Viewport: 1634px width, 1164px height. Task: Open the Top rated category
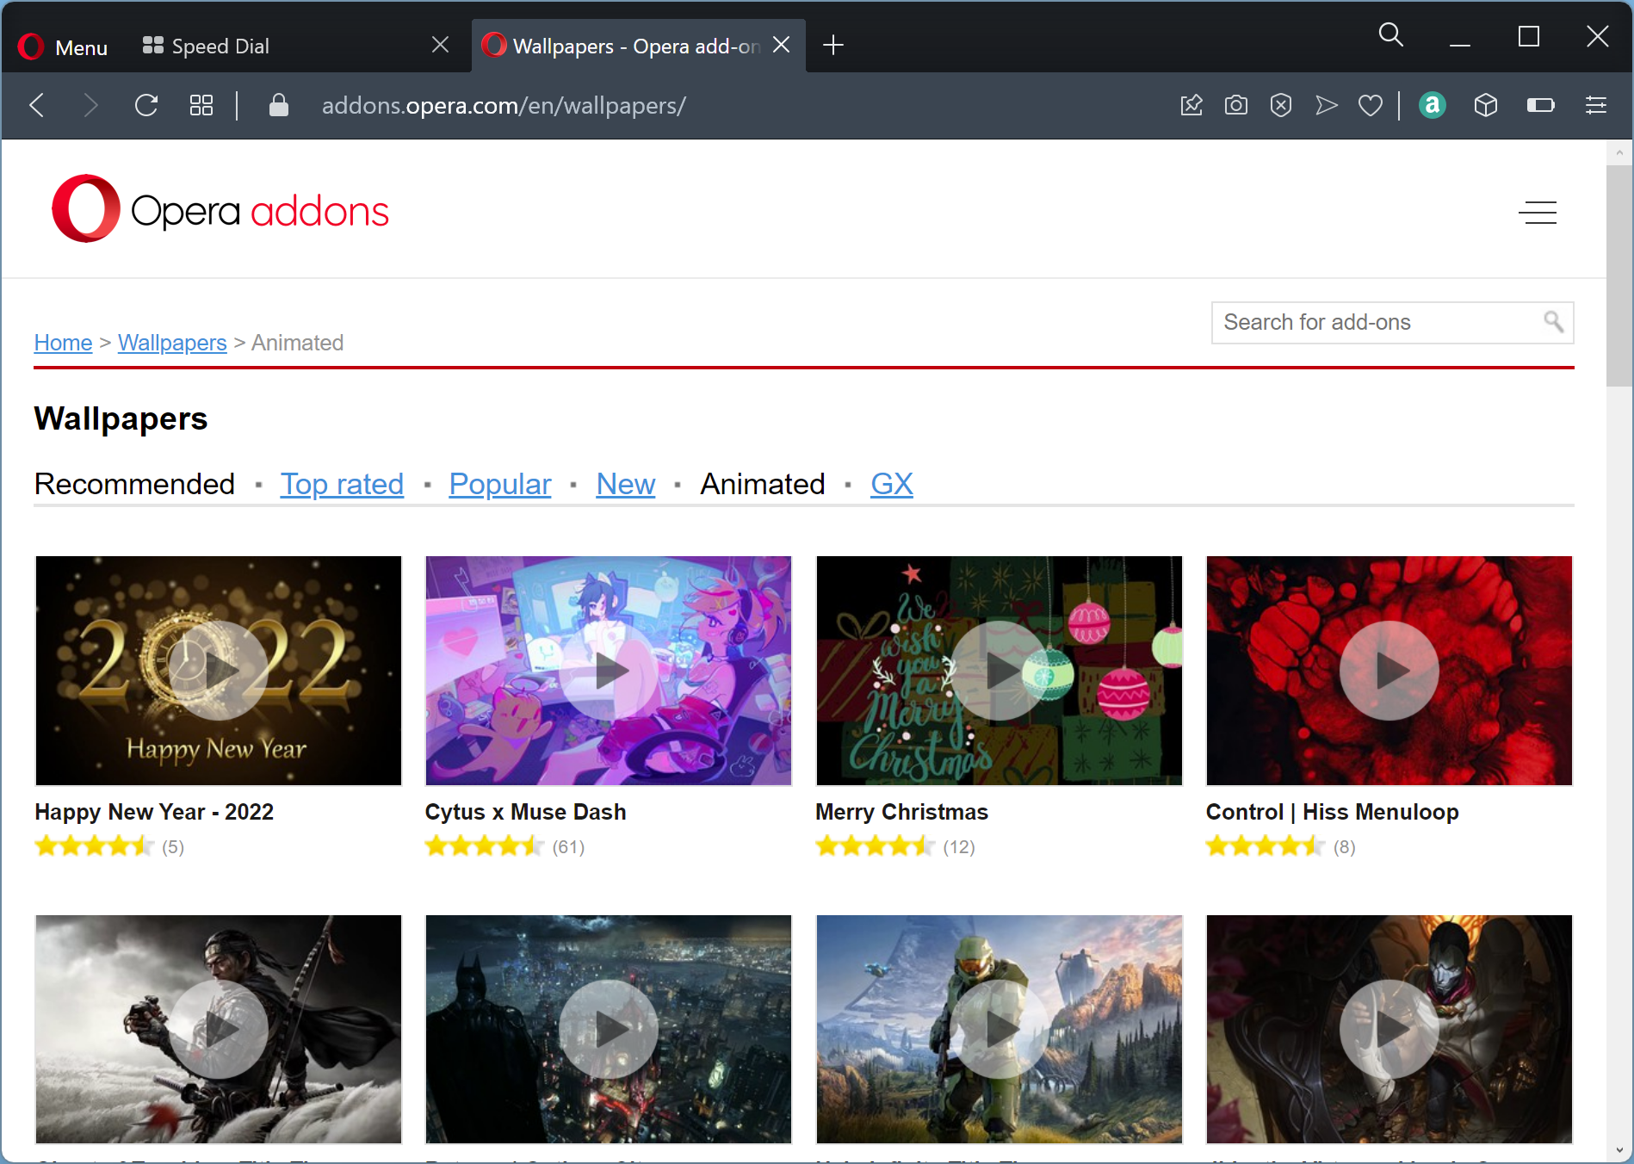342,484
